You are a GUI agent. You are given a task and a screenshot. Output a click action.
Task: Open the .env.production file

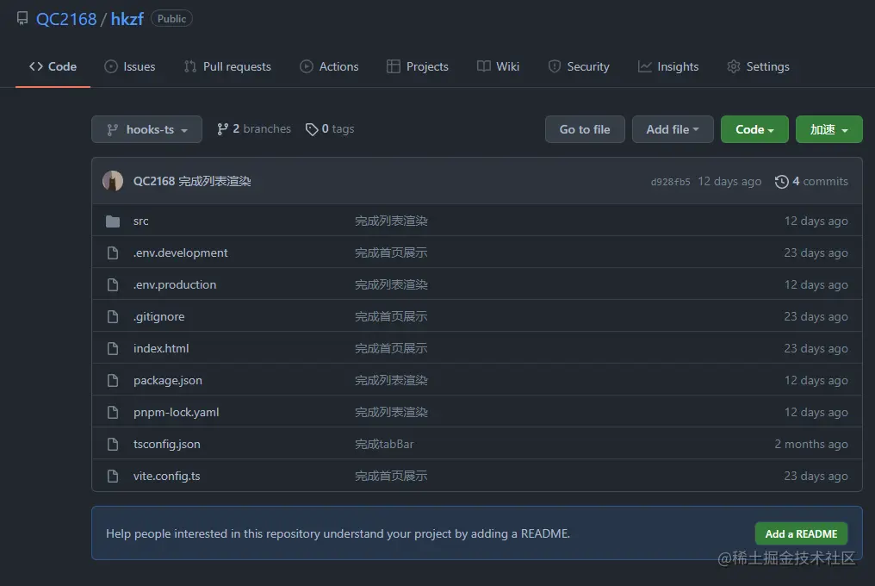(175, 285)
